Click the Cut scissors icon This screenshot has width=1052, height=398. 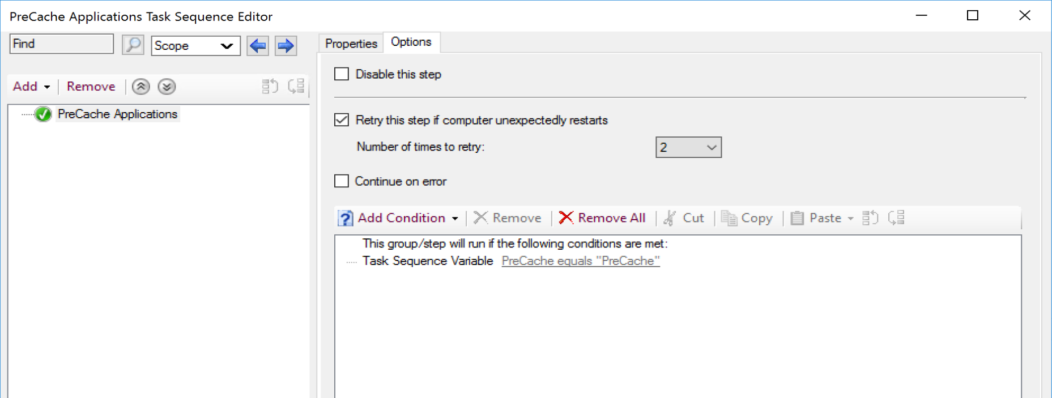[670, 218]
